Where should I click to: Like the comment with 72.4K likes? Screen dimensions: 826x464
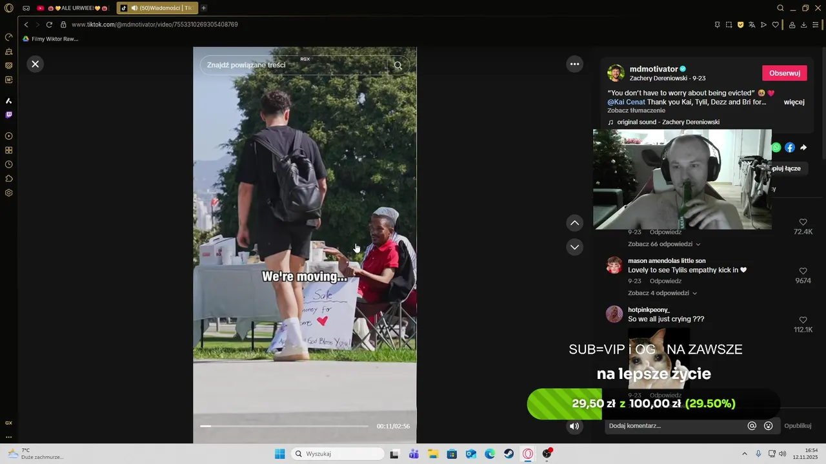tap(803, 222)
